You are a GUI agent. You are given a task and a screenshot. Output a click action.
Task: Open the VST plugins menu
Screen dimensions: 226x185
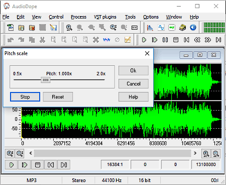[105, 17]
